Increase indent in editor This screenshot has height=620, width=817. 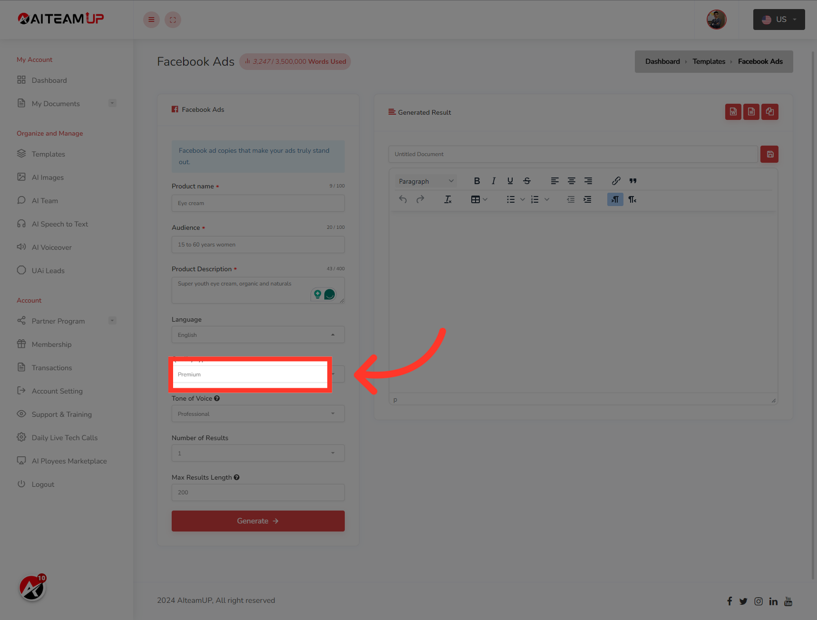click(x=587, y=199)
